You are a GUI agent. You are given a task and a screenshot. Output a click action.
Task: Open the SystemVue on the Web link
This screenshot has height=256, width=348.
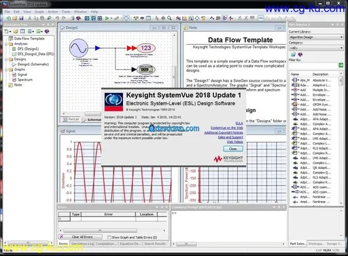click(x=227, y=128)
